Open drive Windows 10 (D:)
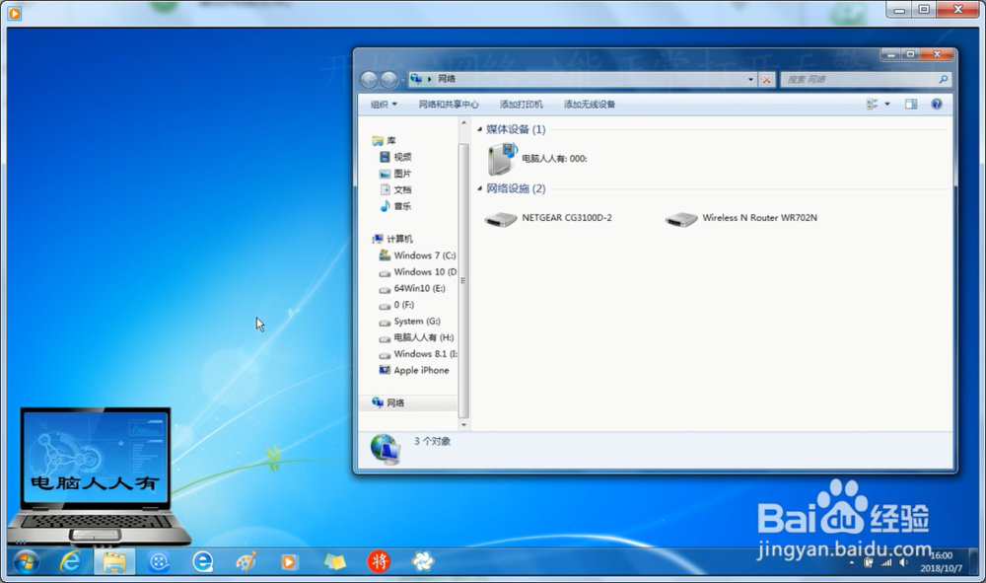The height and width of the screenshot is (583, 986). (x=417, y=271)
